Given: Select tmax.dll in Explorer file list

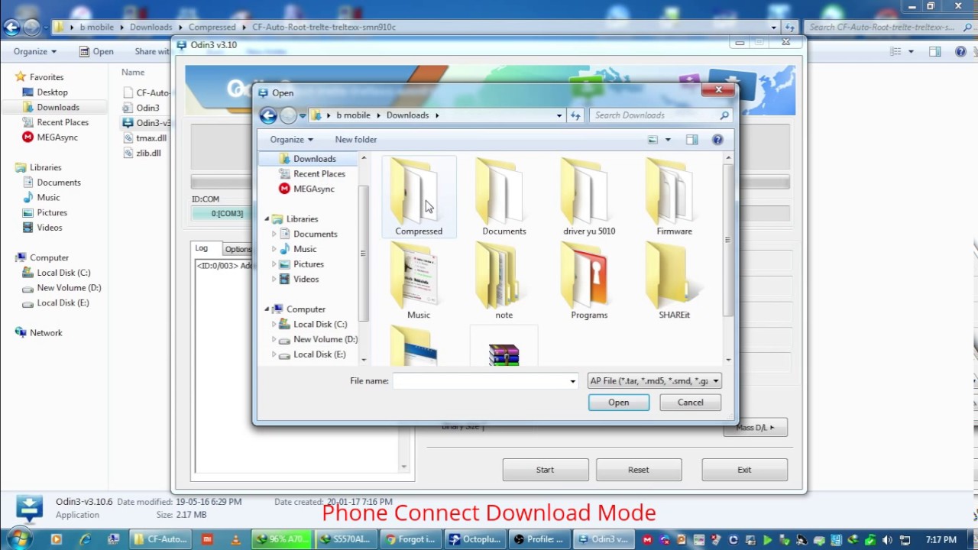Looking at the screenshot, I should coord(145,138).
